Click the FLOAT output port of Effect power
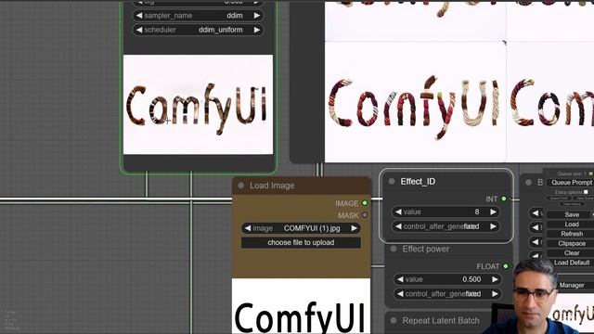Image resolution: width=594 pixels, height=334 pixels. [506, 266]
